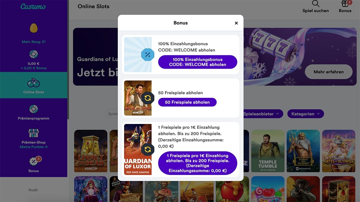360x202 pixels.
Task: Expand the Kategorien dropdown
Action: 305,114
